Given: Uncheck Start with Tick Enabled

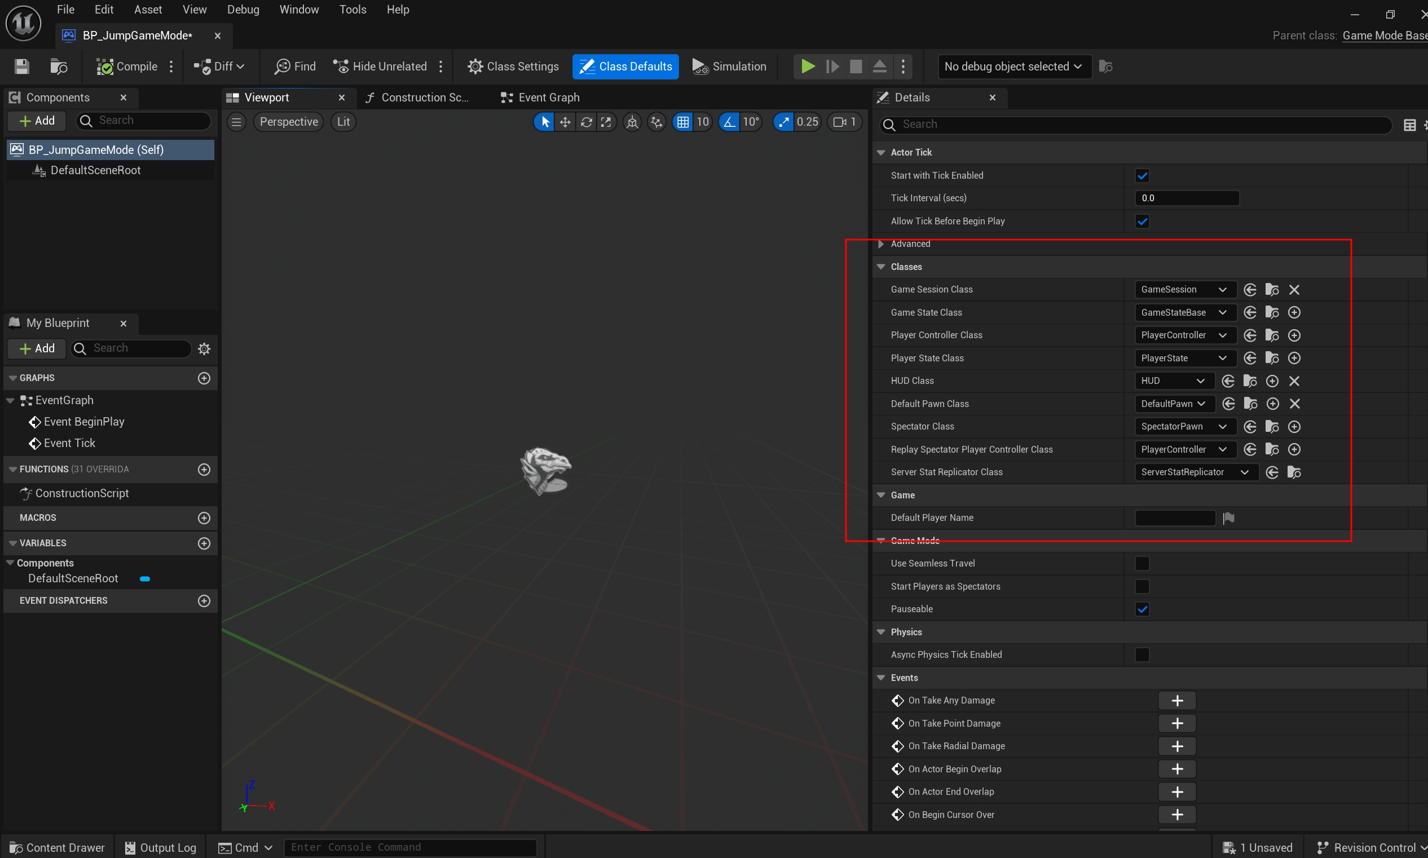Looking at the screenshot, I should pyautogui.click(x=1141, y=176).
